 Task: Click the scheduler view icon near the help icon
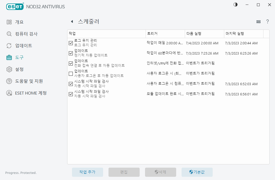point(258,21)
